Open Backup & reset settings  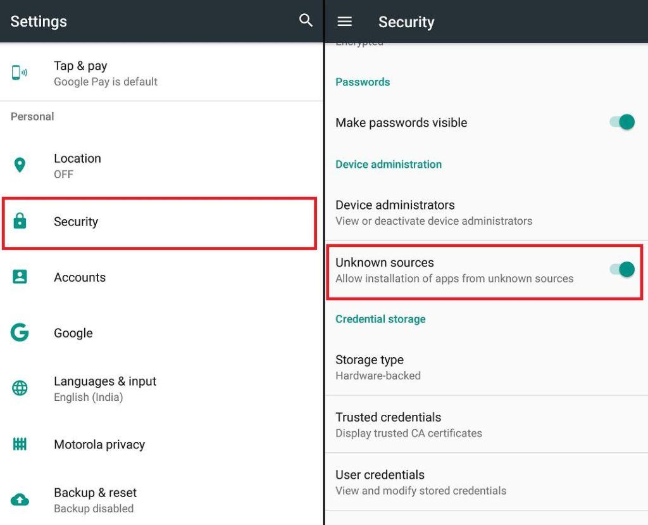pos(95,500)
